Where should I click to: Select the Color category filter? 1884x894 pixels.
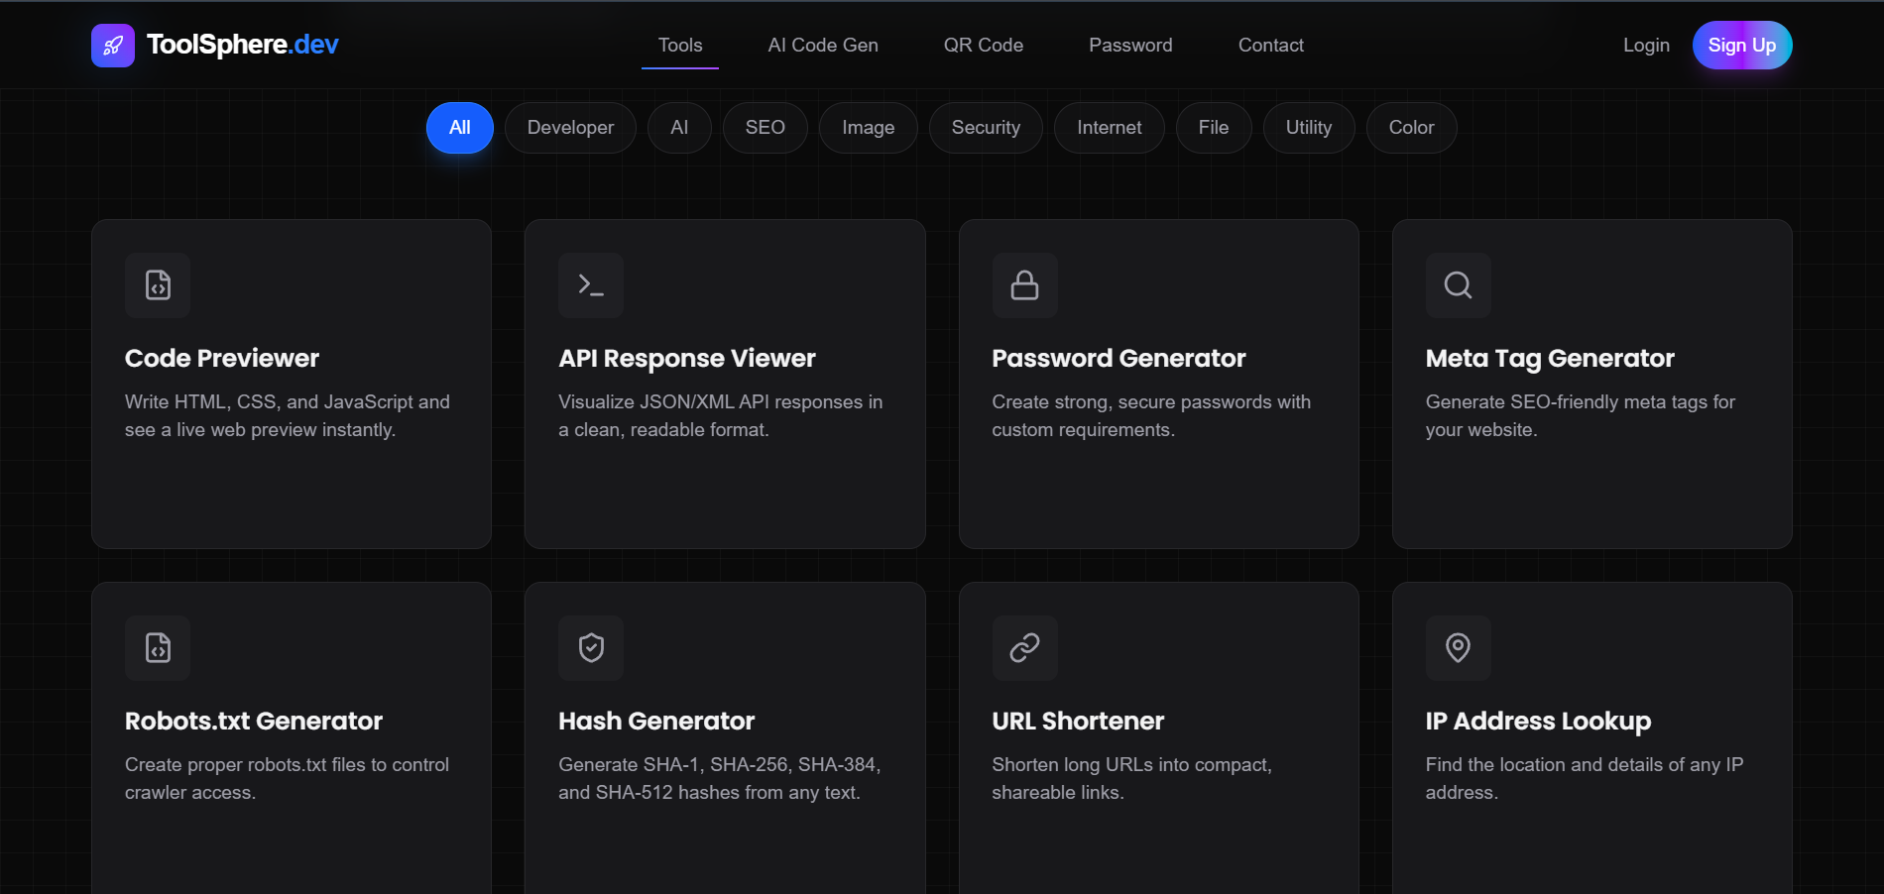pyautogui.click(x=1411, y=127)
